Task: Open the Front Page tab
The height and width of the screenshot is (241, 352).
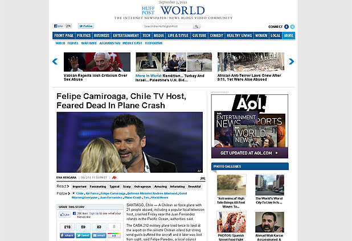Action: (x=64, y=36)
